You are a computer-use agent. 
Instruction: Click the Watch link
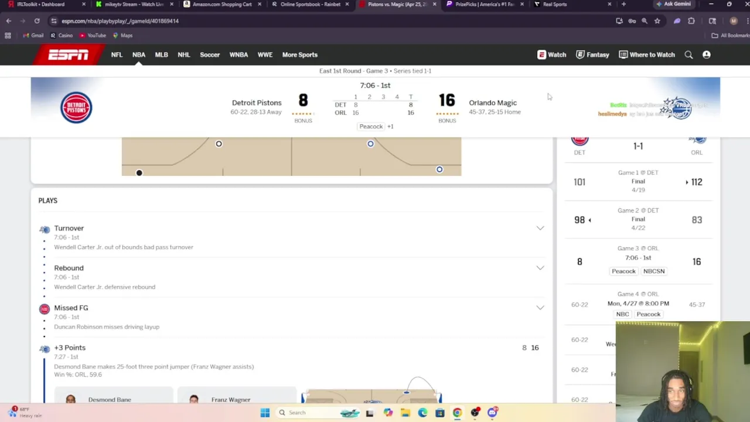[x=552, y=55]
